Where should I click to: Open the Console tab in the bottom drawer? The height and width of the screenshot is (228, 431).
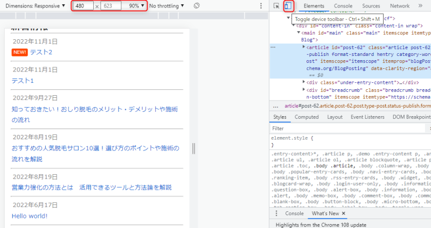[294, 213]
